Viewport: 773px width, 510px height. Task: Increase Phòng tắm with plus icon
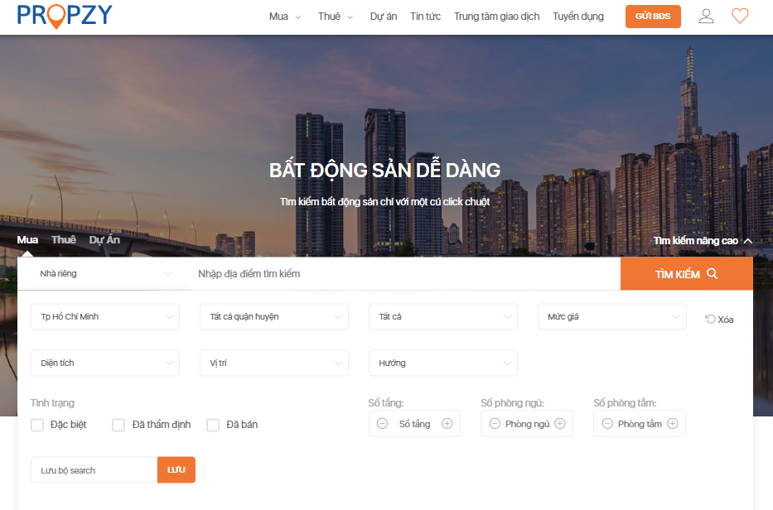click(x=673, y=424)
